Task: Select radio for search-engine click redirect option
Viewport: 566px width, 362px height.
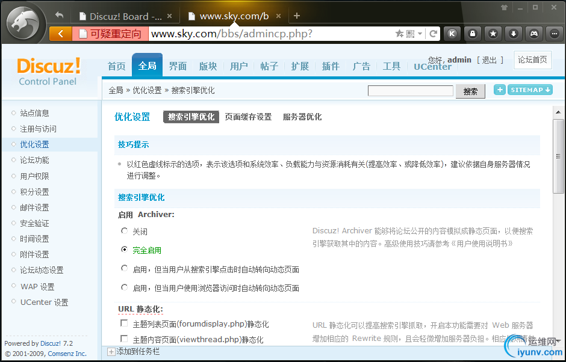Action: click(124, 268)
